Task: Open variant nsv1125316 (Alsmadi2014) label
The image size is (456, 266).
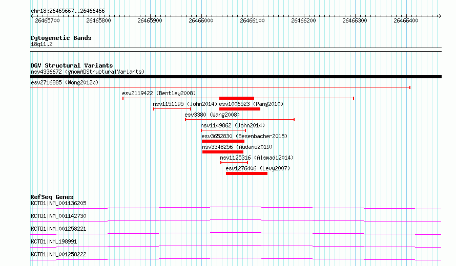Action: click(x=257, y=158)
